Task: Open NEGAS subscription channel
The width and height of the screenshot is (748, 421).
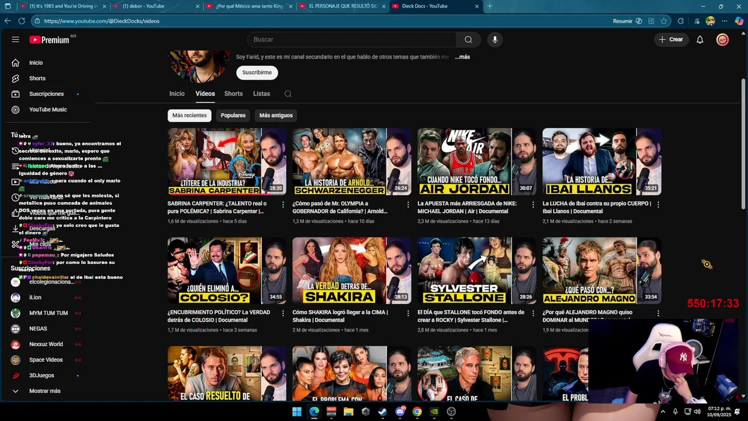Action: coord(38,329)
